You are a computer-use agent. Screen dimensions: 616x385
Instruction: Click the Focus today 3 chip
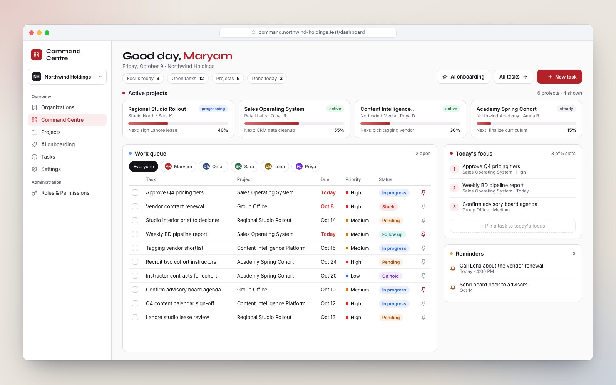coord(143,78)
